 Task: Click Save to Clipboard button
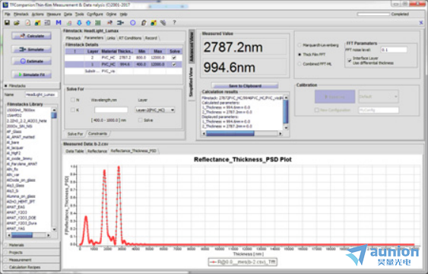tap(245, 86)
